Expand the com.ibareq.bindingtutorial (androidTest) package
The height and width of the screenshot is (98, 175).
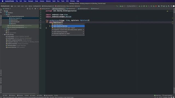(x=6, y=25)
